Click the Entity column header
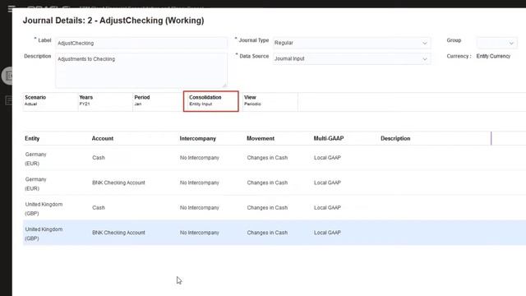The width and height of the screenshot is (526, 296). click(32, 138)
